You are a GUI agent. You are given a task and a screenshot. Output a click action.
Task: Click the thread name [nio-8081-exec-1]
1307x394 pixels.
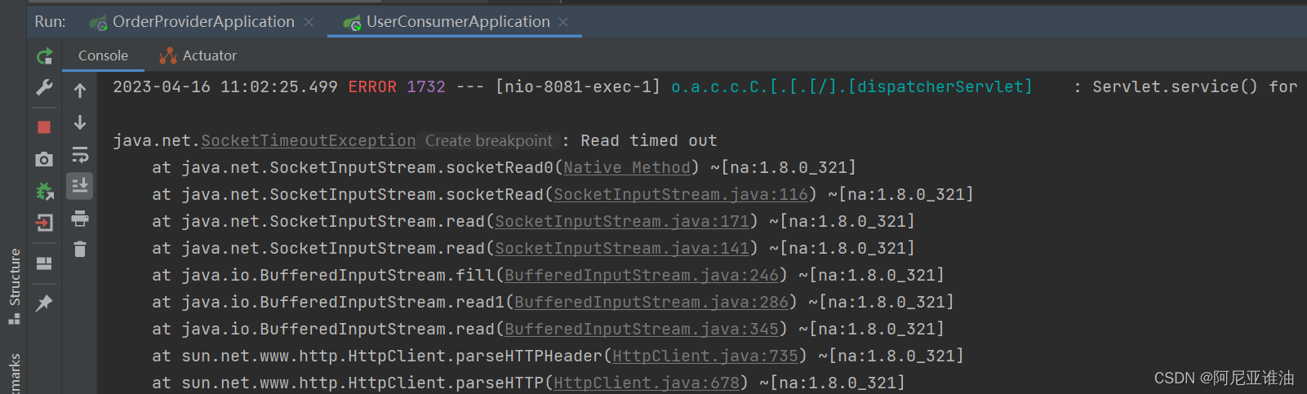point(578,86)
